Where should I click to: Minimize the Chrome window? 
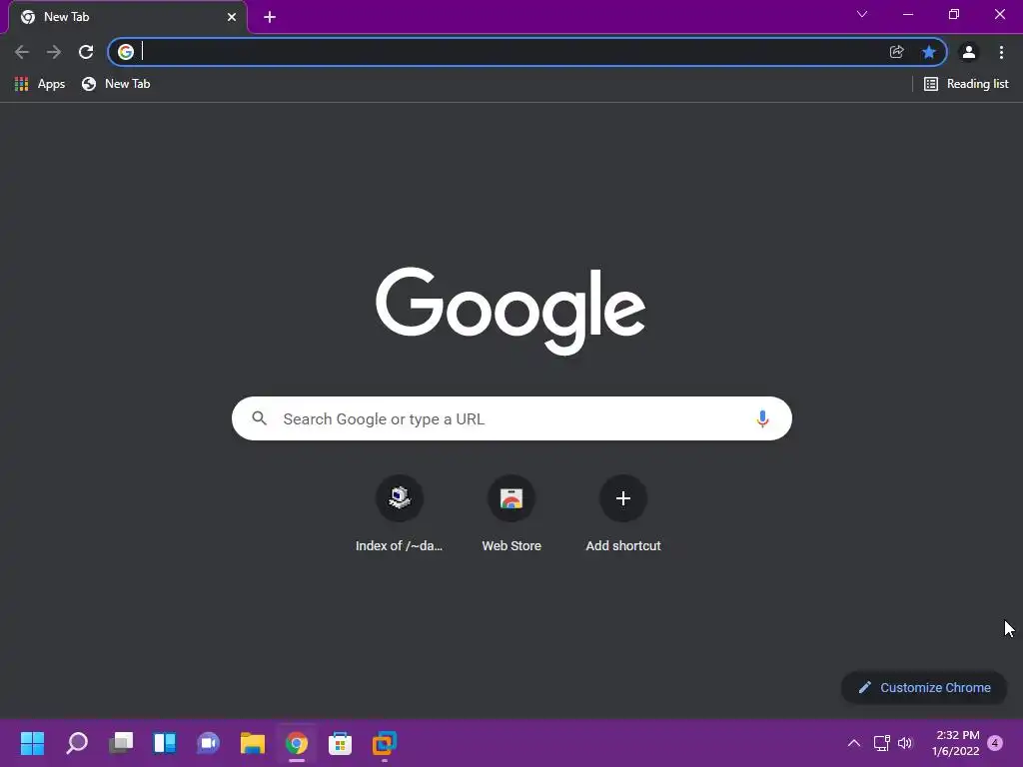(x=908, y=14)
